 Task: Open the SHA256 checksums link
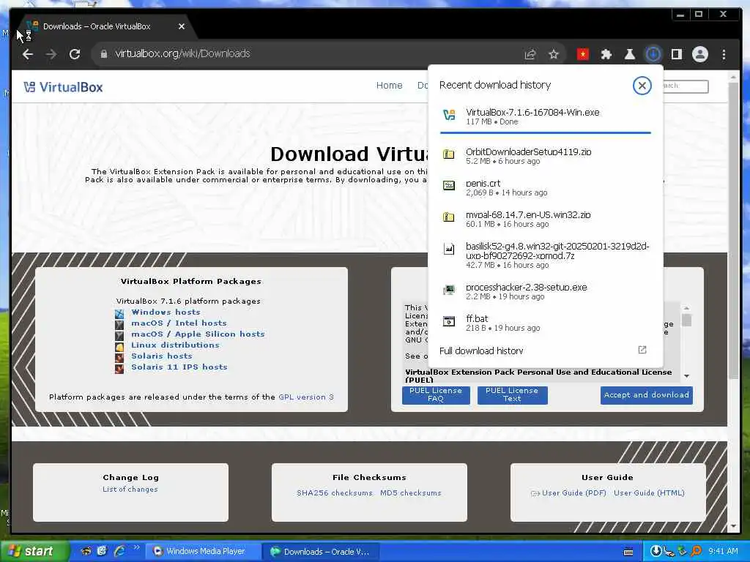334,492
